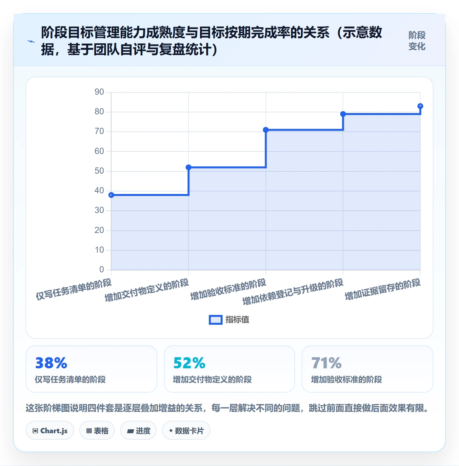Click the lightning icon beside the title

point(31,41)
